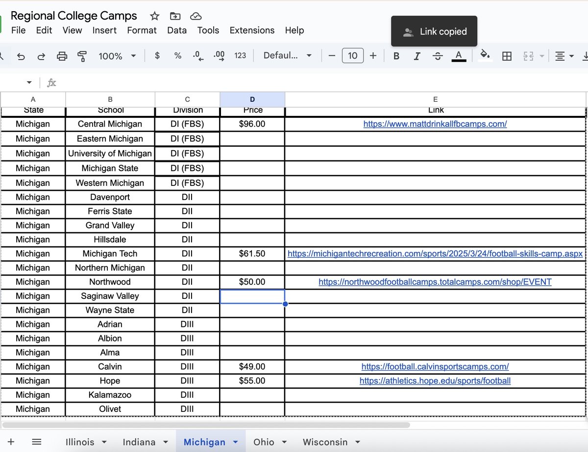Toggle Strikethrough formatting
588x452 pixels.
point(438,56)
